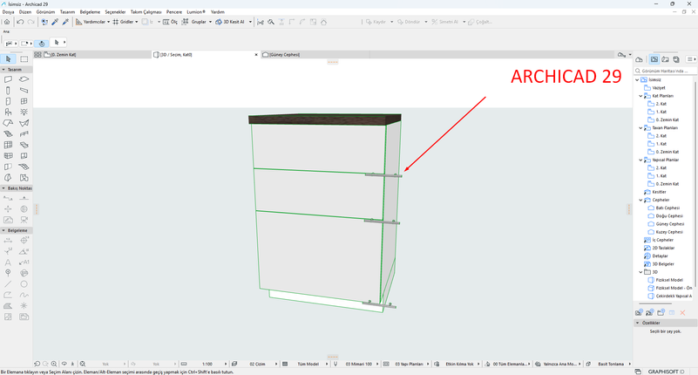This screenshot has height=375, width=698.
Task: Inject parameters with the syringe icon
Action: coord(65,22)
